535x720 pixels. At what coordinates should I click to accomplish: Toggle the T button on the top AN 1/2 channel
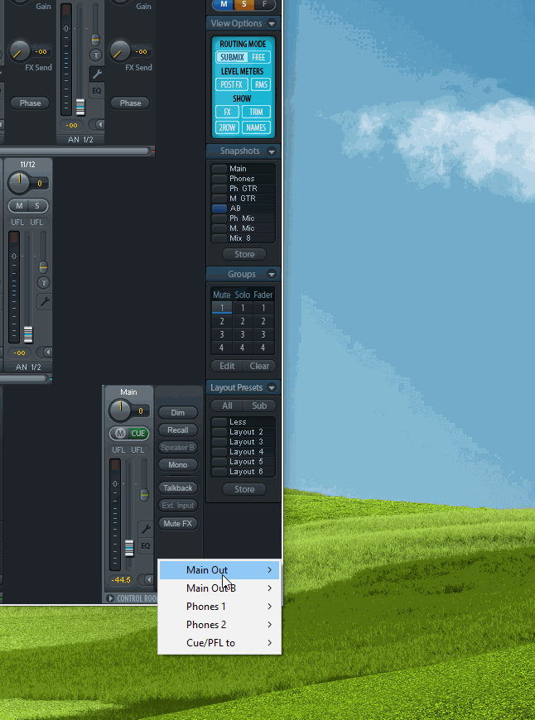coord(95,55)
